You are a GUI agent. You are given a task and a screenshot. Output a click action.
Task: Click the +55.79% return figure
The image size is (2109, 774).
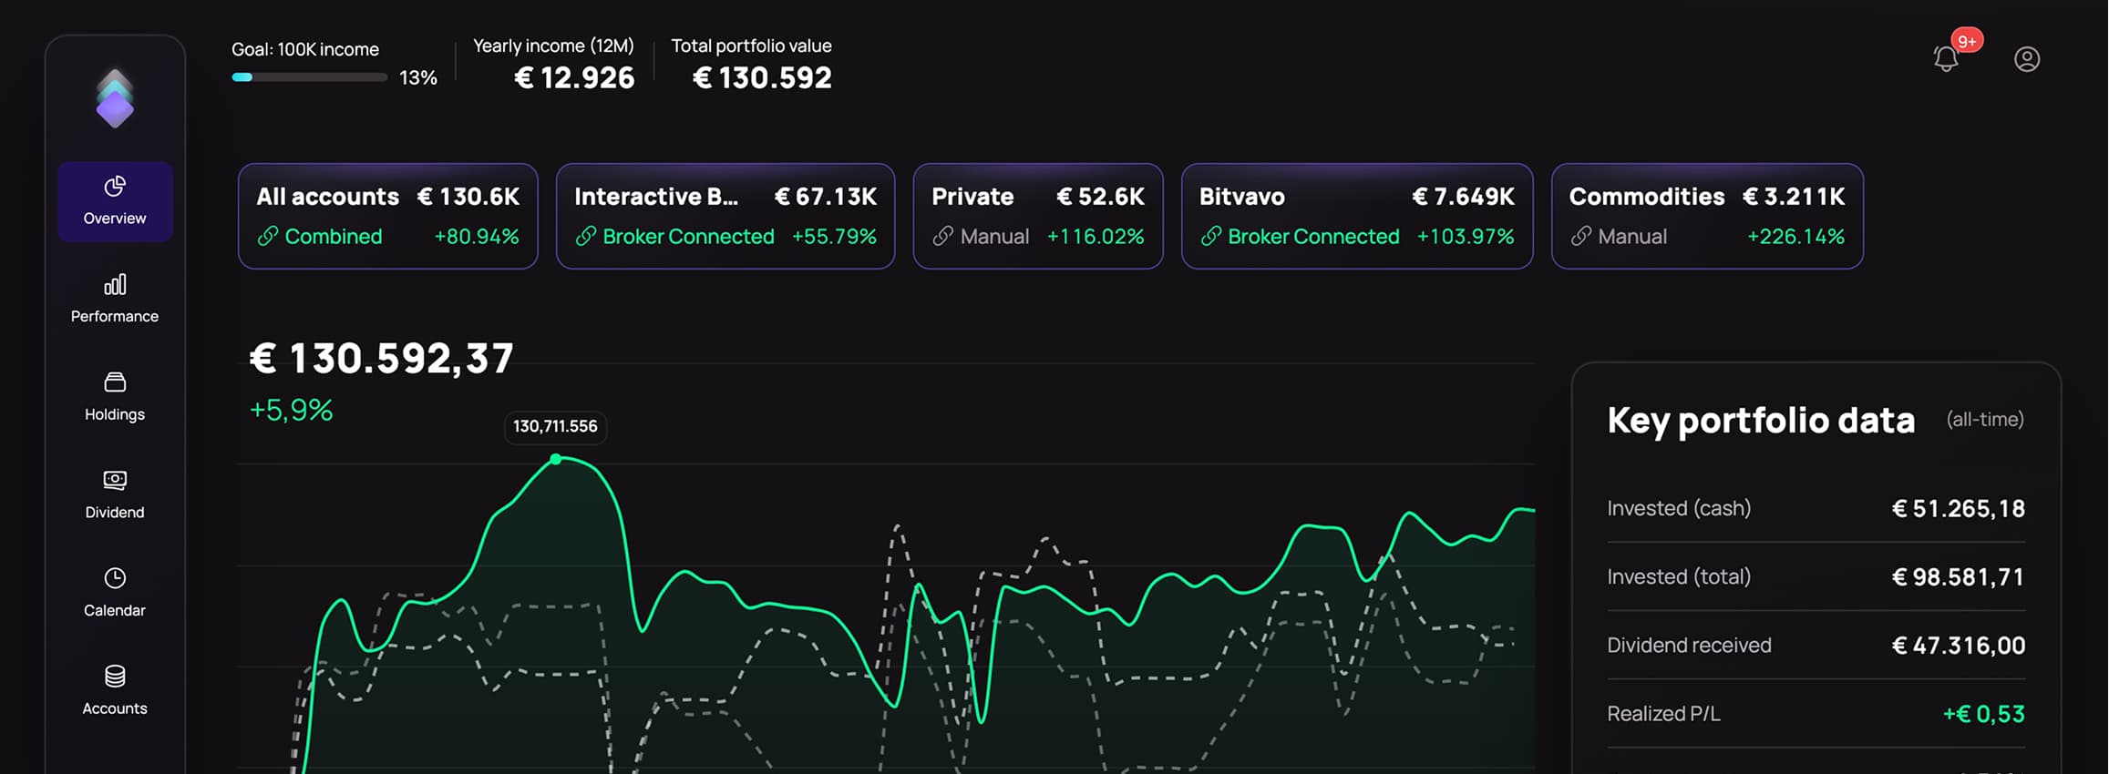[x=834, y=237]
